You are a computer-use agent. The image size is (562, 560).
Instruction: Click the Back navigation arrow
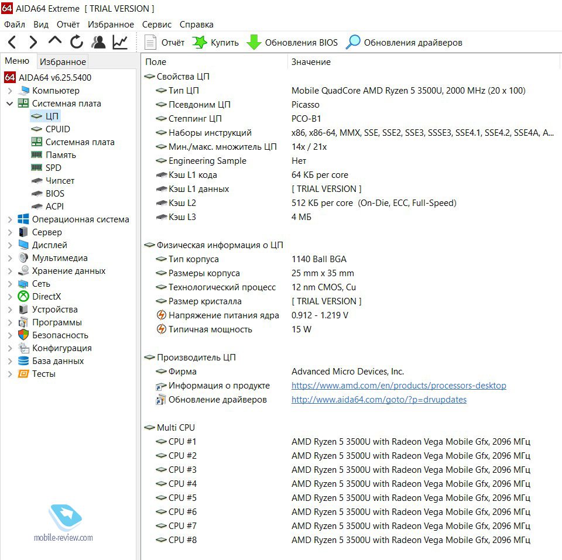point(12,42)
